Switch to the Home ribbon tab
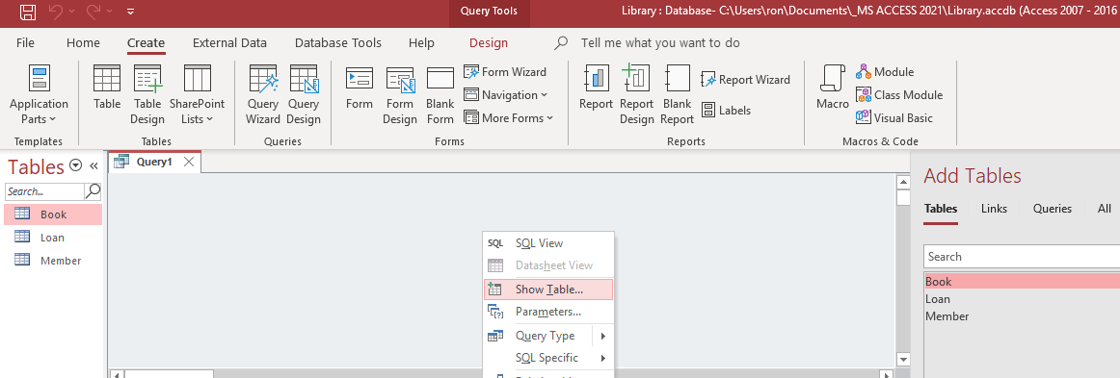This screenshot has height=378, width=1120. tap(83, 42)
